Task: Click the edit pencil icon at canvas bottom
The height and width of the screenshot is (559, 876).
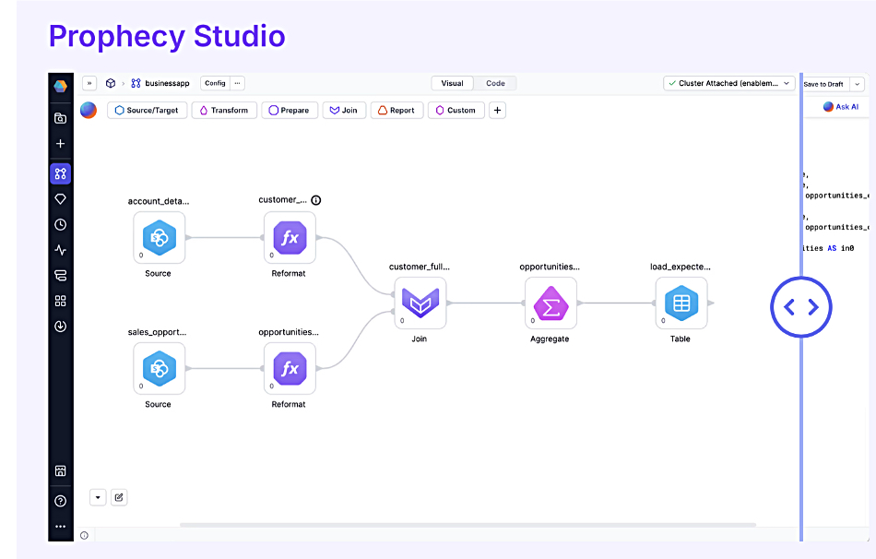Action: [119, 497]
